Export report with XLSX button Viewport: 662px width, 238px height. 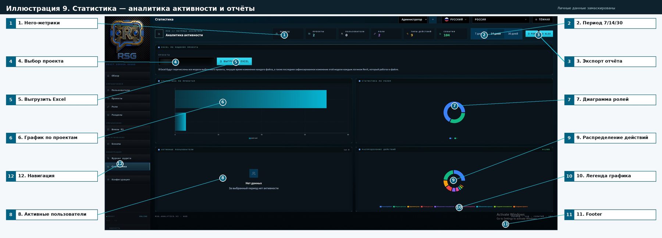point(547,34)
